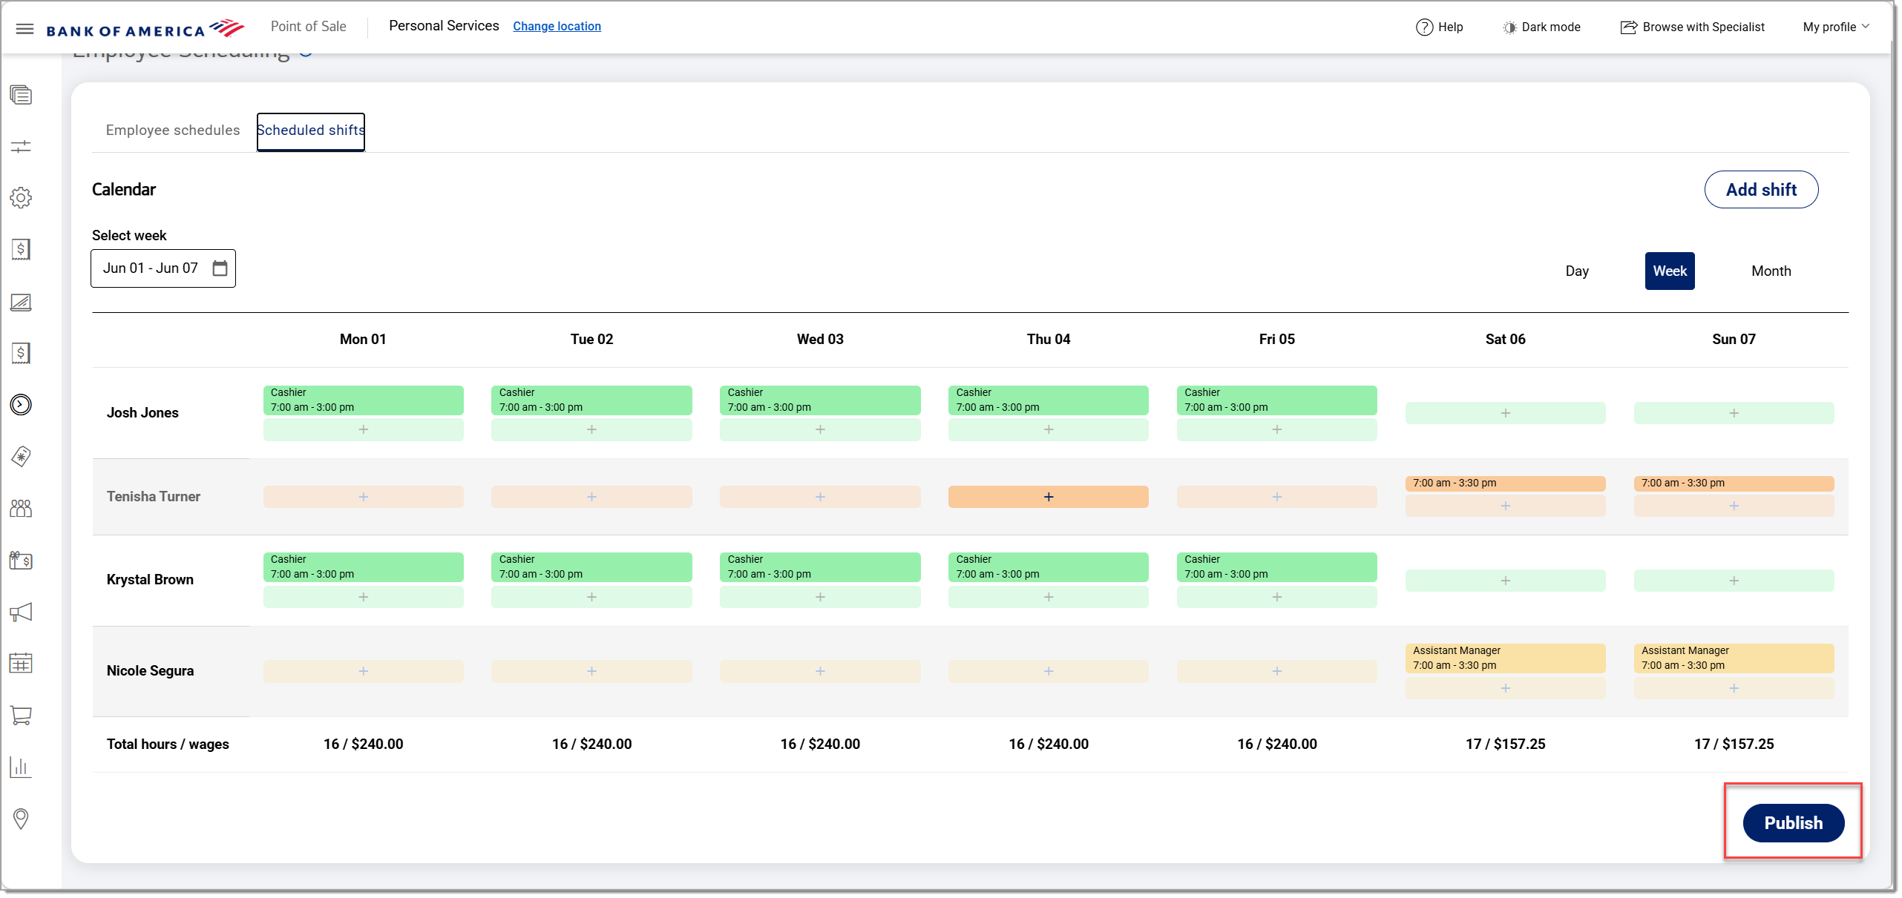Toggle Dark mode
1902x898 pixels.
point(1541,27)
